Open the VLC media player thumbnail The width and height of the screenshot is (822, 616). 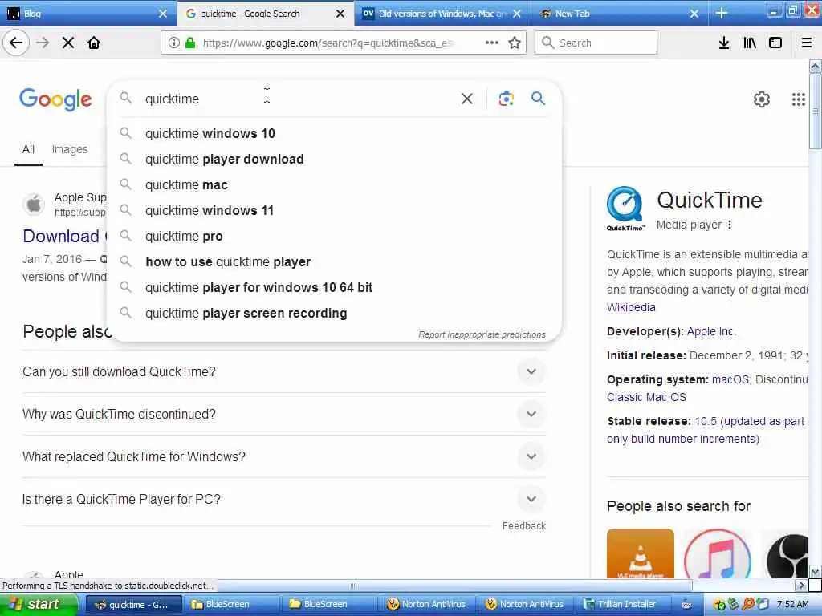(x=640, y=553)
